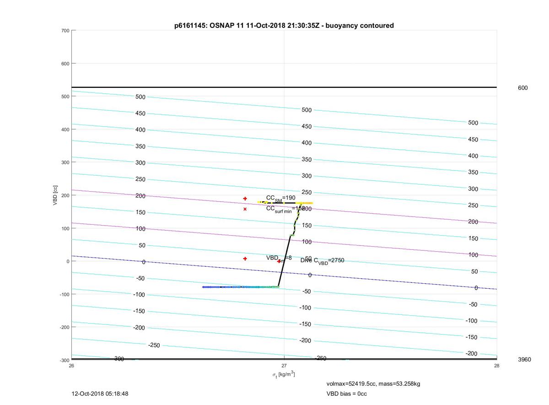Image resolution: width=549 pixels, height=405 pixels.
Task: Select the 'CC SM=190' annotation
Action: 281,198
